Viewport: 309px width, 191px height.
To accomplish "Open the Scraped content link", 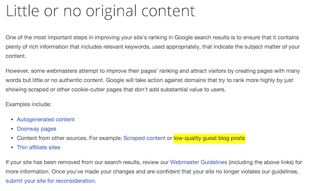I will click(145, 138).
